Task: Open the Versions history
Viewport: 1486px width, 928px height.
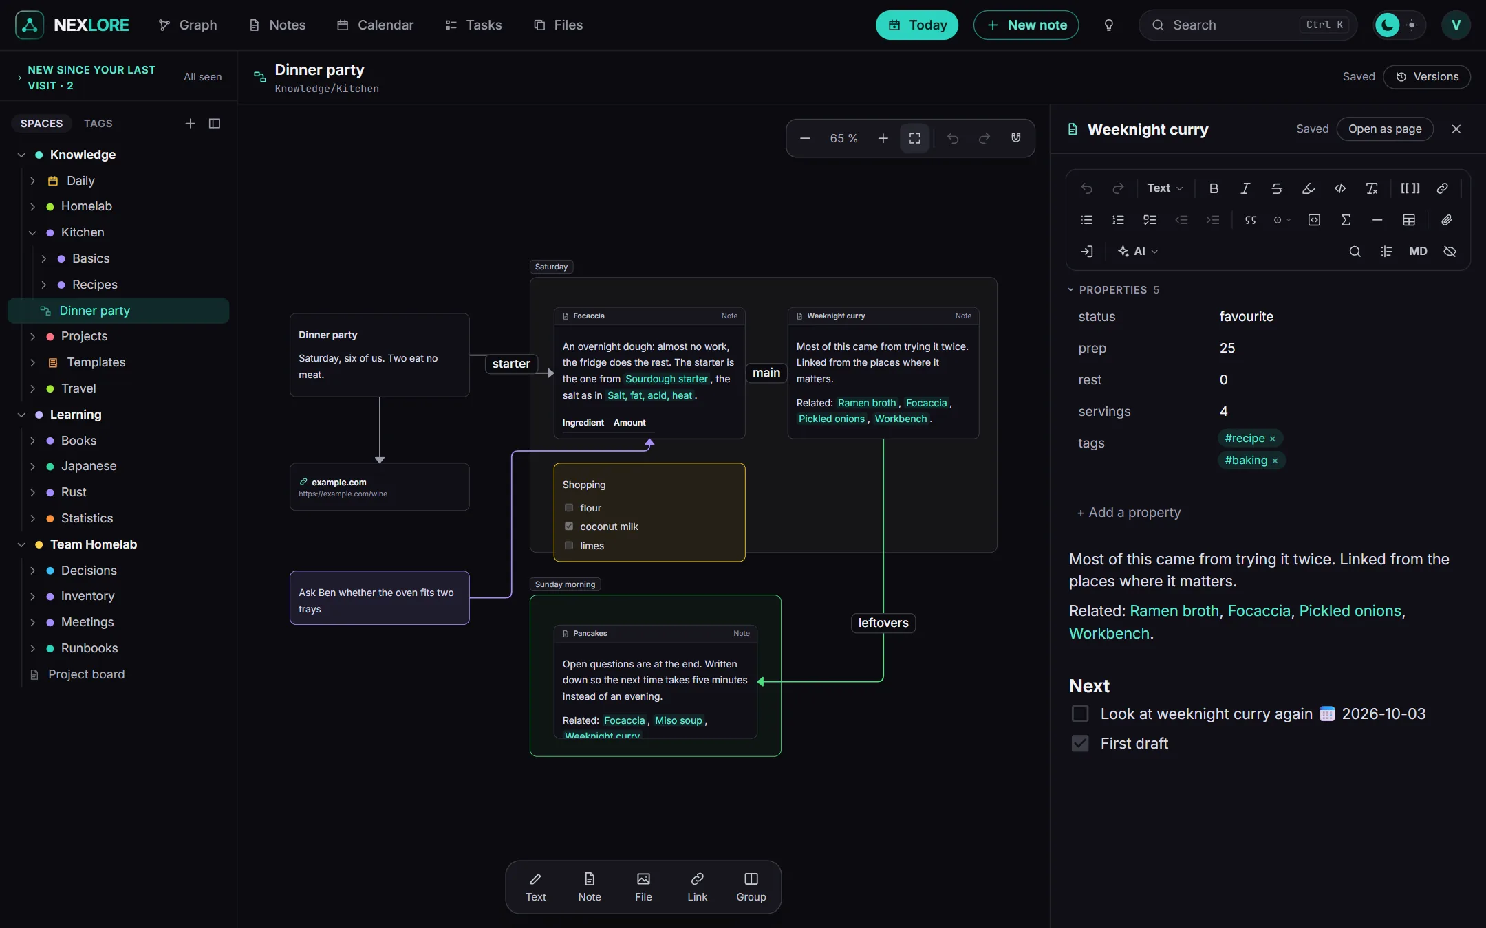Action: (1427, 77)
